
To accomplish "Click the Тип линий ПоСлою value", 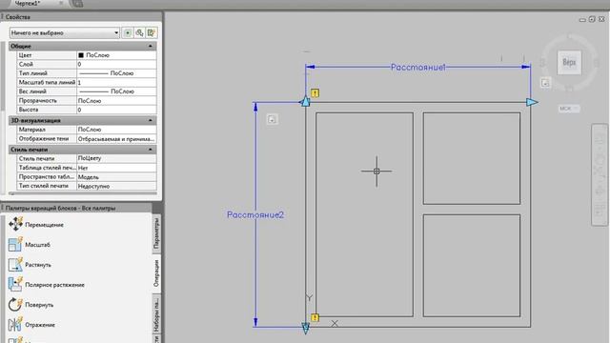I will pos(116,73).
